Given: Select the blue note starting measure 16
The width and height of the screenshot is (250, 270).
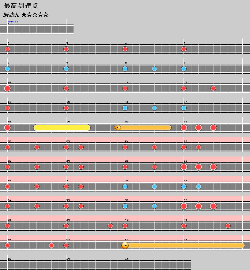Looking at the screenshot, I should click(x=125, y=108).
